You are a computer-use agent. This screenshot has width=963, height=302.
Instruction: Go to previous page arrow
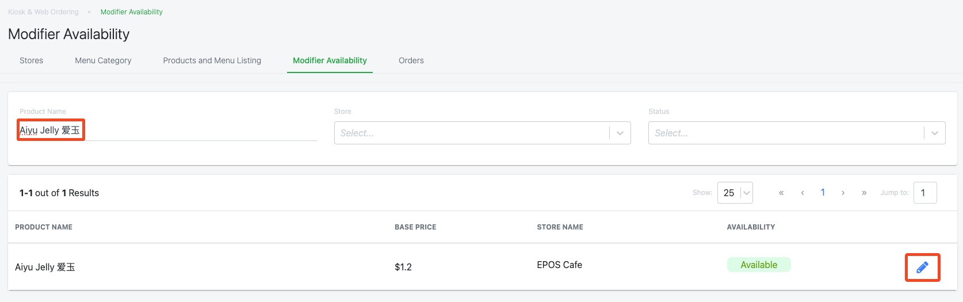click(803, 193)
